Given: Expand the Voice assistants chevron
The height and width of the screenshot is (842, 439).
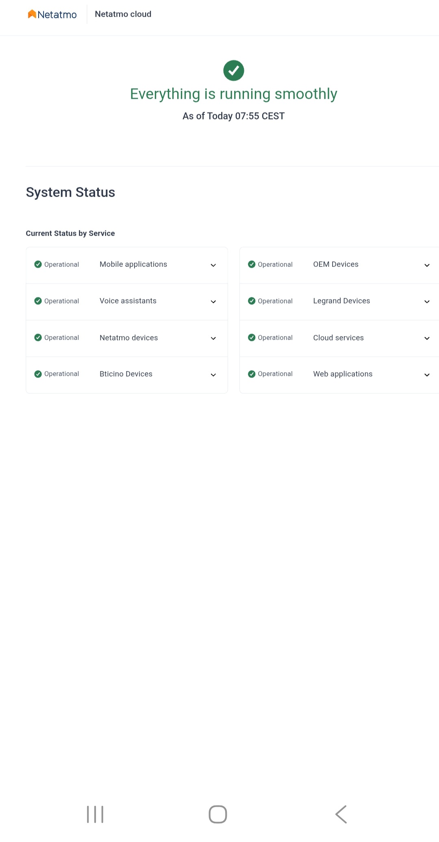Looking at the screenshot, I should [x=213, y=302].
